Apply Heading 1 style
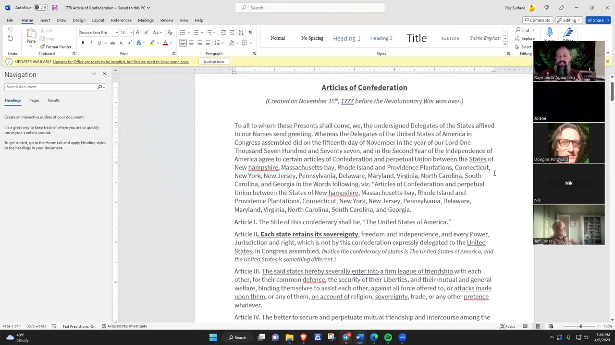Viewport: 615px width, 345px height. (x=346, y=38)
